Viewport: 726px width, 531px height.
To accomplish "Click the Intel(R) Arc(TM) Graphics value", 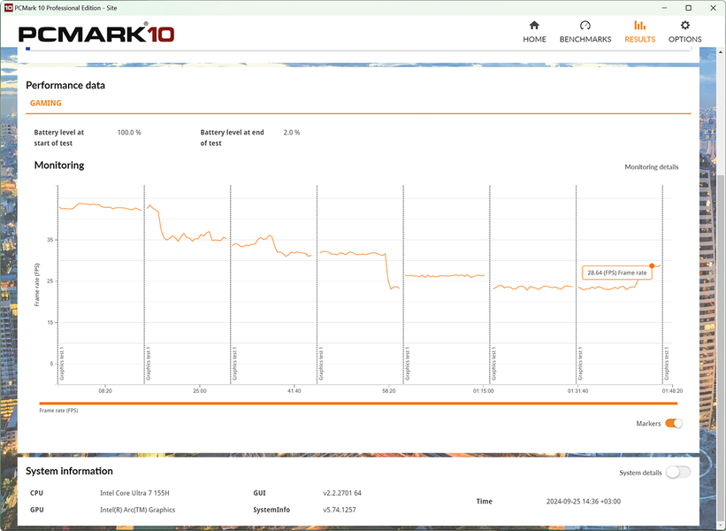I will pyautogui.click(x=138, y=510).
